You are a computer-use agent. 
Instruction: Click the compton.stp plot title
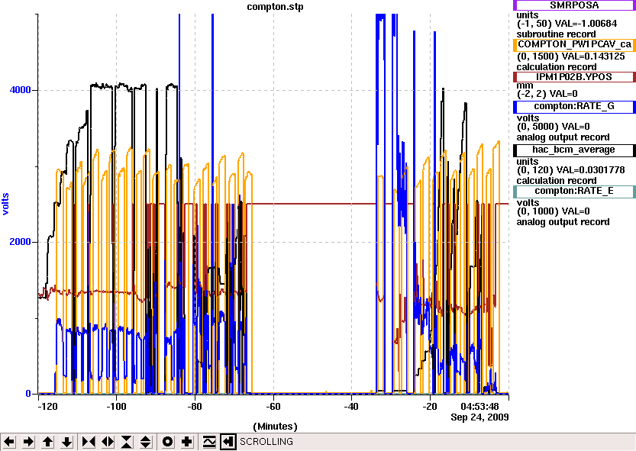(275, 7)
